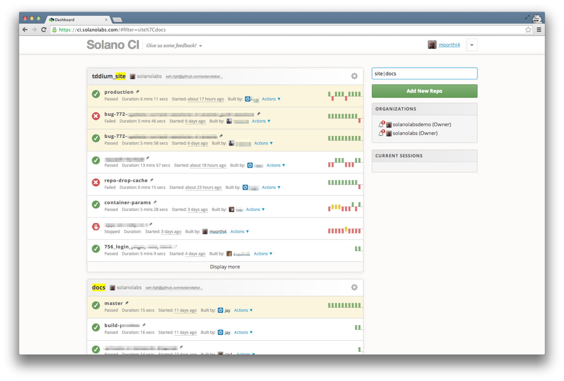Toggle the pin next to master branch

coord(127,303)
